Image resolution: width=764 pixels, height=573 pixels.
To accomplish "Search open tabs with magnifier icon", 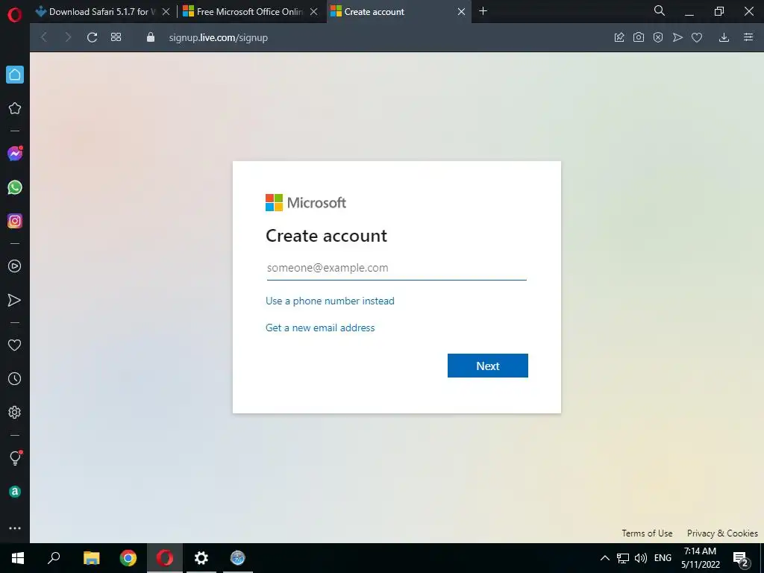I will pyautogui.click(x=660, y=10).
